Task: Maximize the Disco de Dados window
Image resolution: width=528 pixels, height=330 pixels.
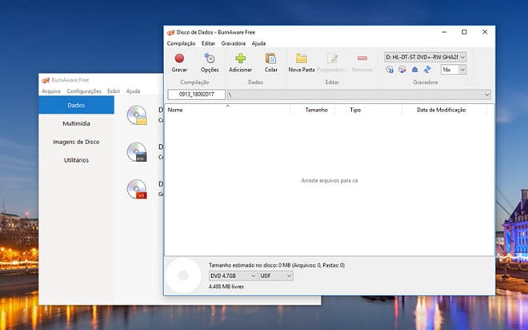Action: (464, 32)
